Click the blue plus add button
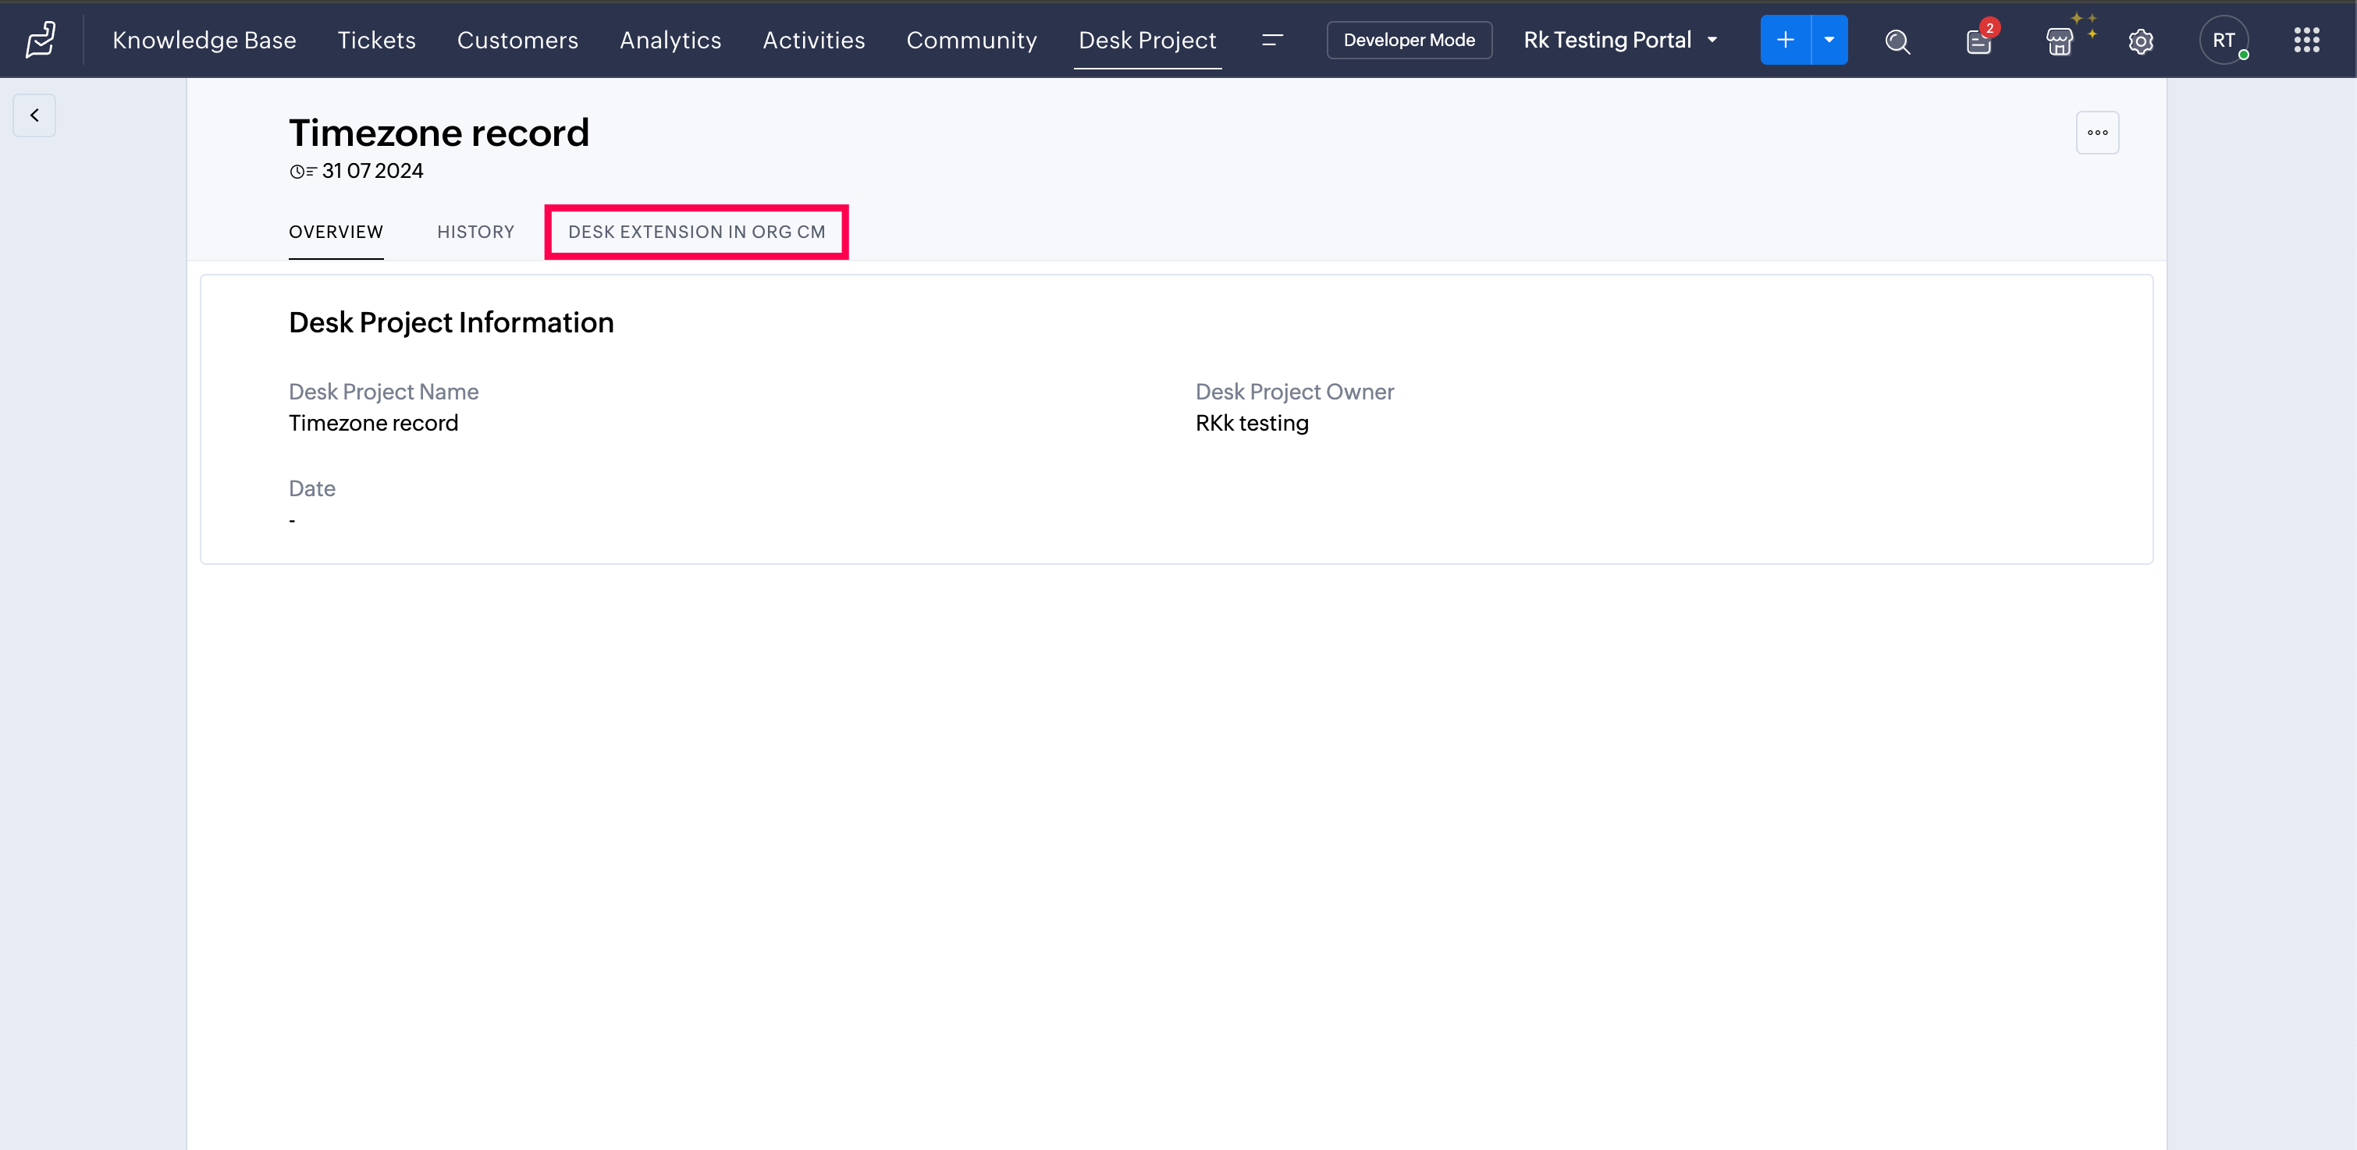 1785,41
